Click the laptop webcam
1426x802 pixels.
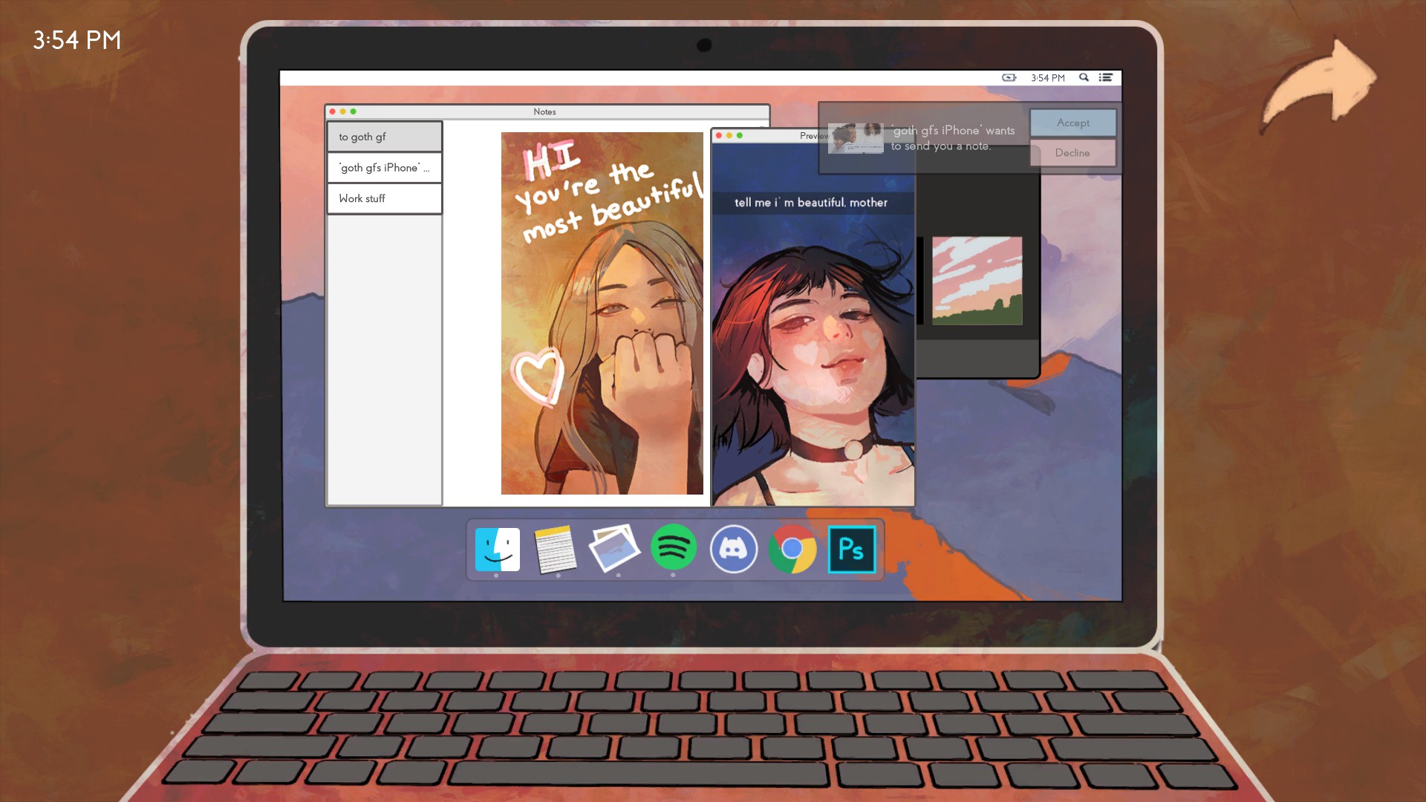[704, 45]
